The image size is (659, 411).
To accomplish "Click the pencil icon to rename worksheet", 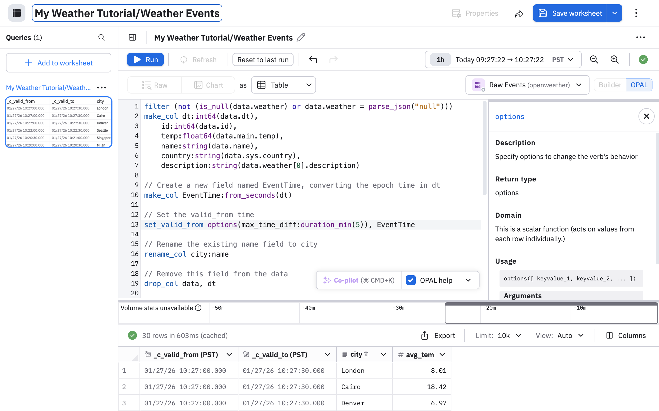I will click(x=301, y=37).
